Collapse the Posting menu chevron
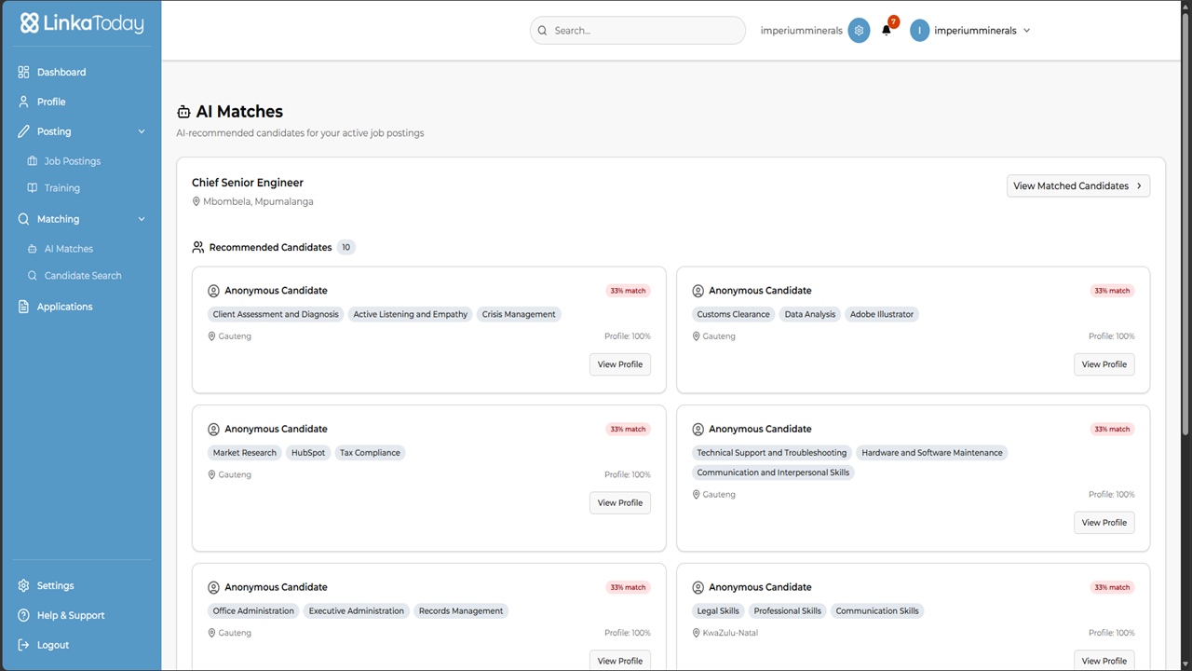The image size is (1192, 671). (x=142, y=131)
